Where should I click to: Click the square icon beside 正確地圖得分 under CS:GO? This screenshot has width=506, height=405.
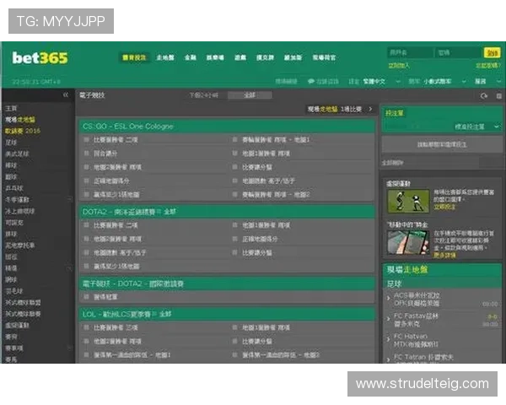point(87,181)
